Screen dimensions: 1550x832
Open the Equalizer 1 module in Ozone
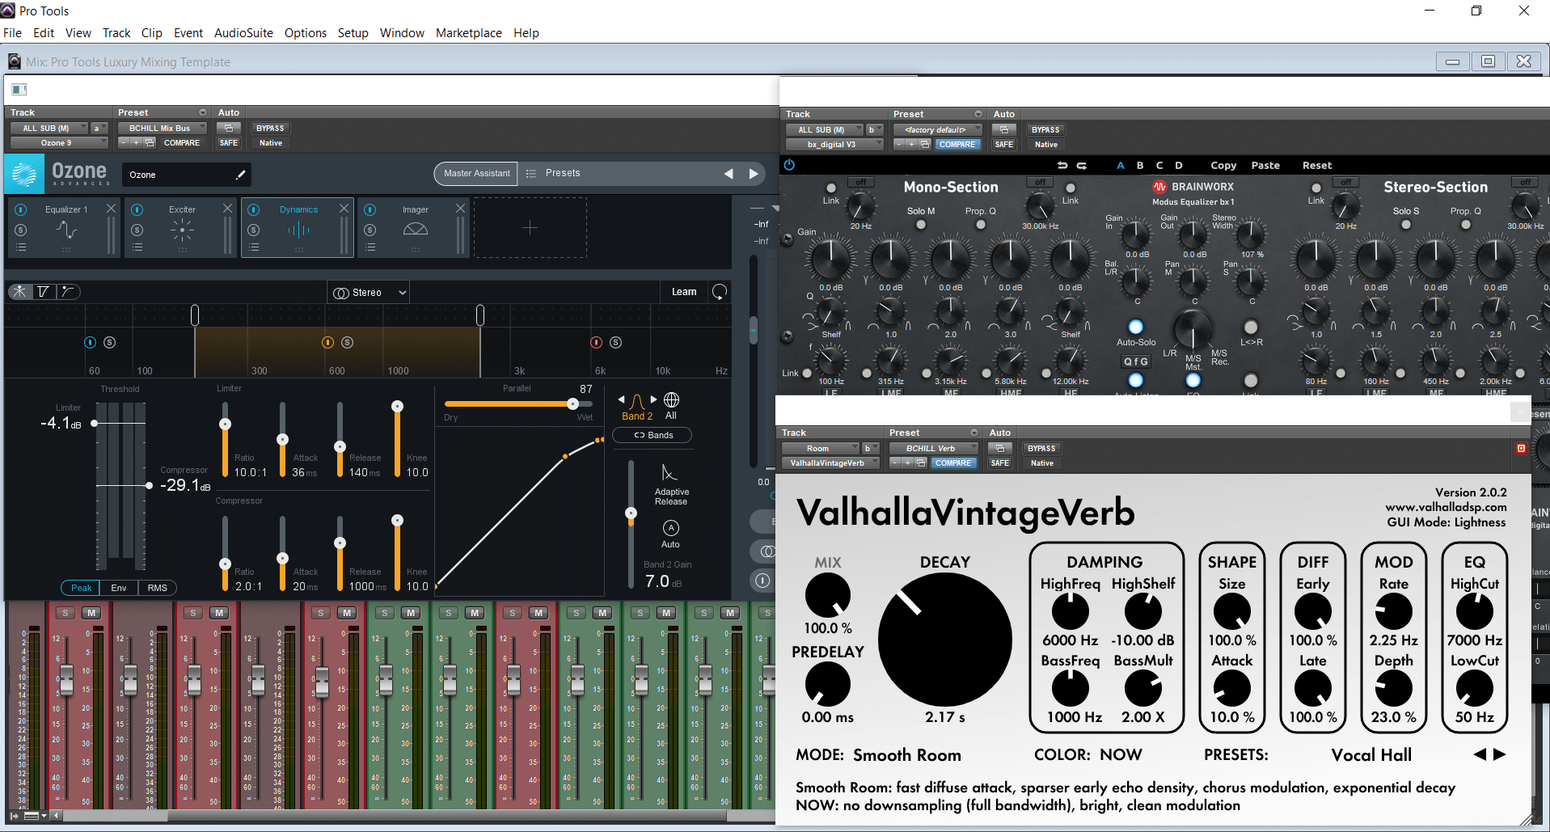[66, 229]
